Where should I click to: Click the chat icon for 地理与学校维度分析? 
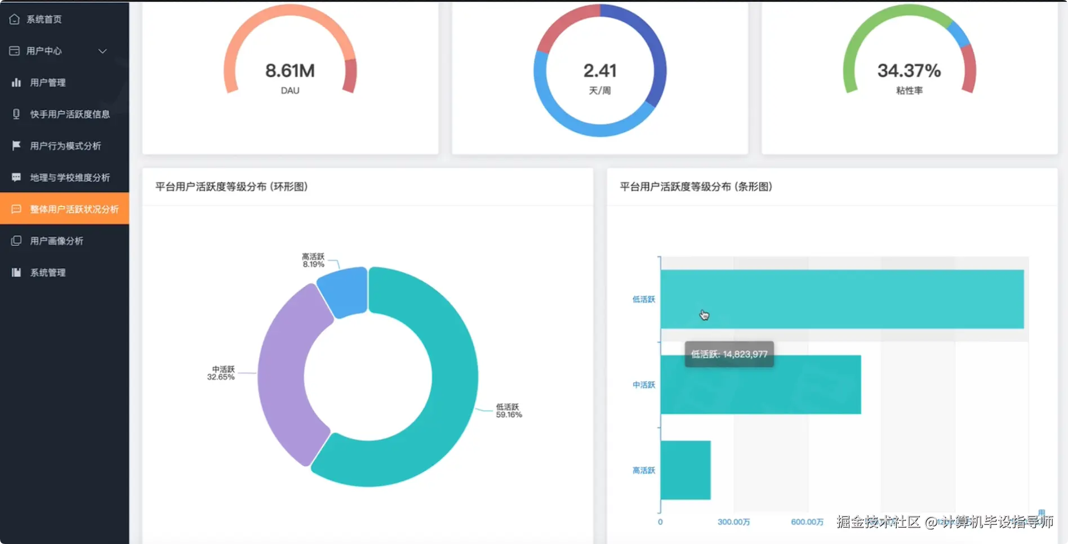16,177
